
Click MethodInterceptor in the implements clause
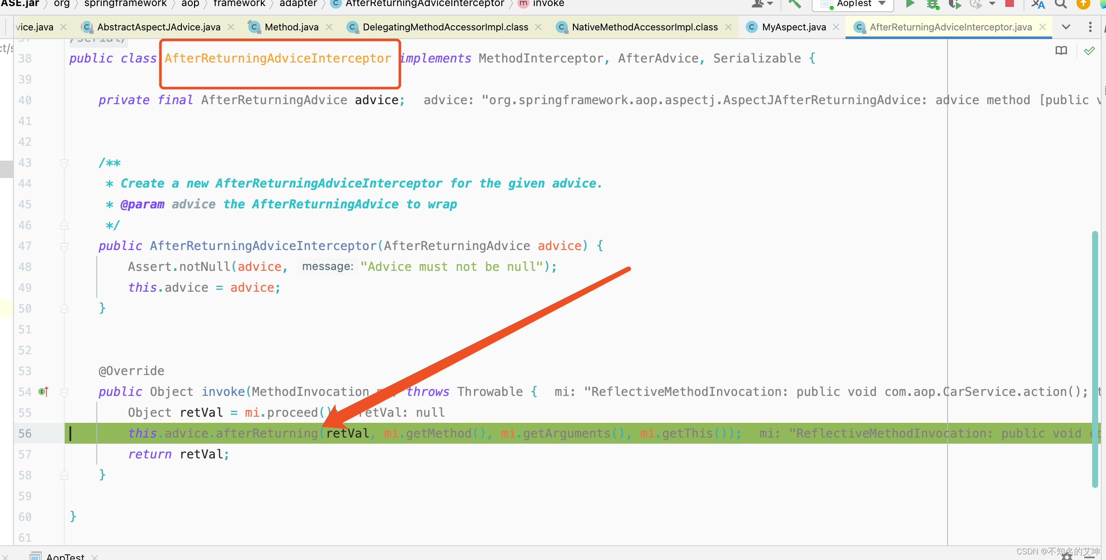(541, 59)
